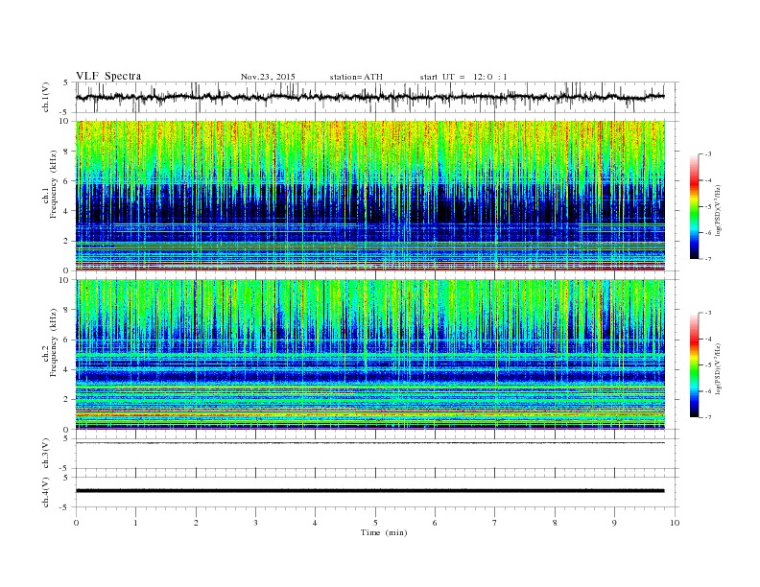Click the "-3" label on ch.1 colorbar

(707, 154)
